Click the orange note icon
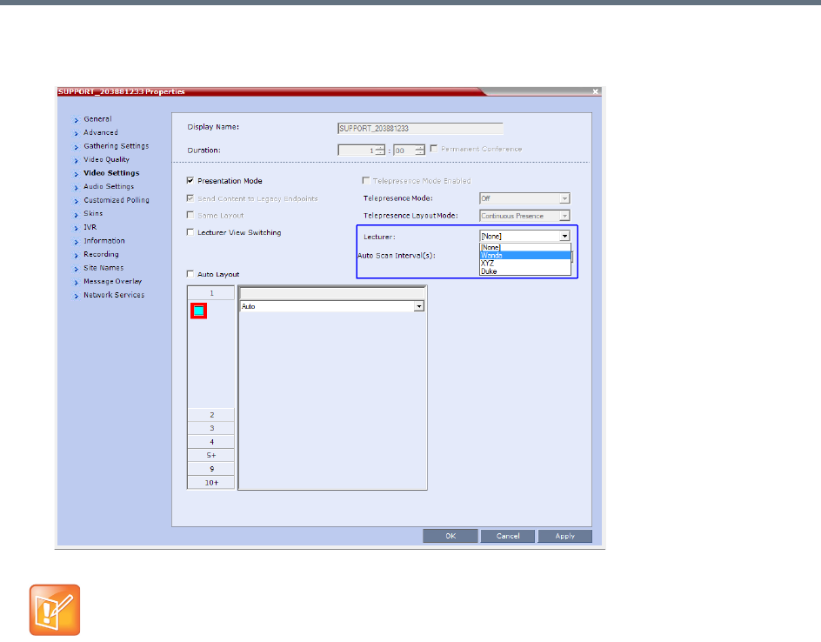821x642 pixels. [x=55, y=610]
